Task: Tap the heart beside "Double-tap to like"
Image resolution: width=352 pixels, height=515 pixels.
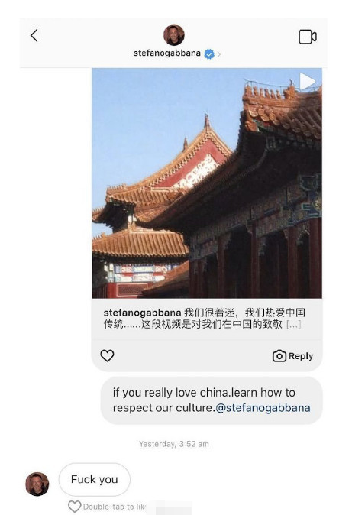Action: (x=75, y=507)
